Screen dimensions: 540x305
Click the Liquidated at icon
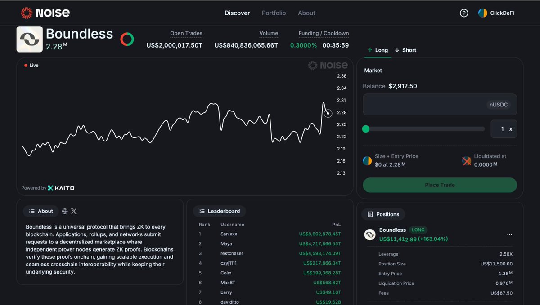pos(467,160)
